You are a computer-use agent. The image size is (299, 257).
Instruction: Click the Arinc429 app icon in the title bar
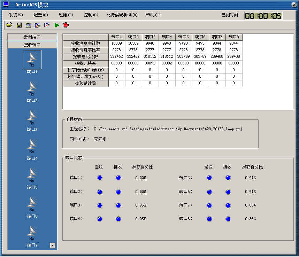[6, 4]
